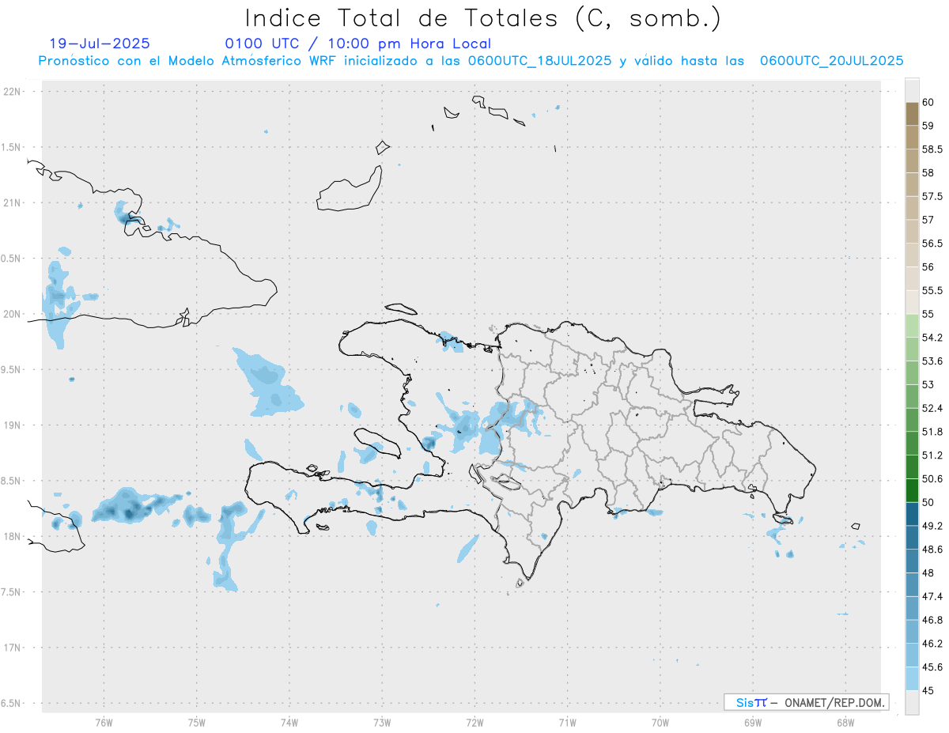
Task: Click the colorbar value '58'
Action: (x=928, y=172)
